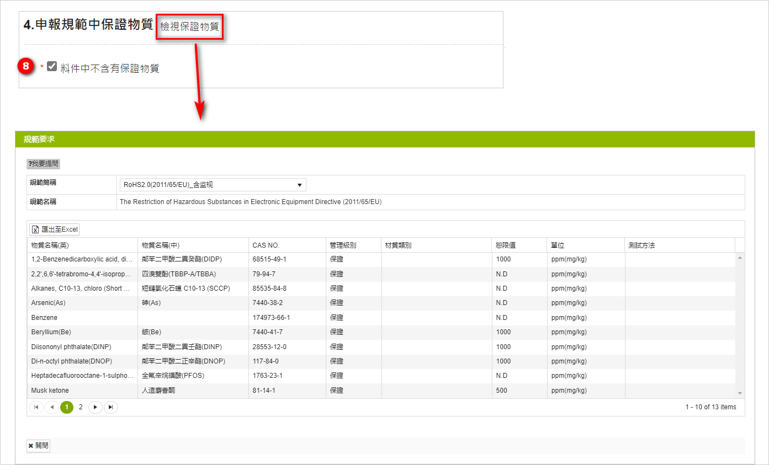Click CAS number 81-14-1
Screen dimensions: 769x465
264,391
